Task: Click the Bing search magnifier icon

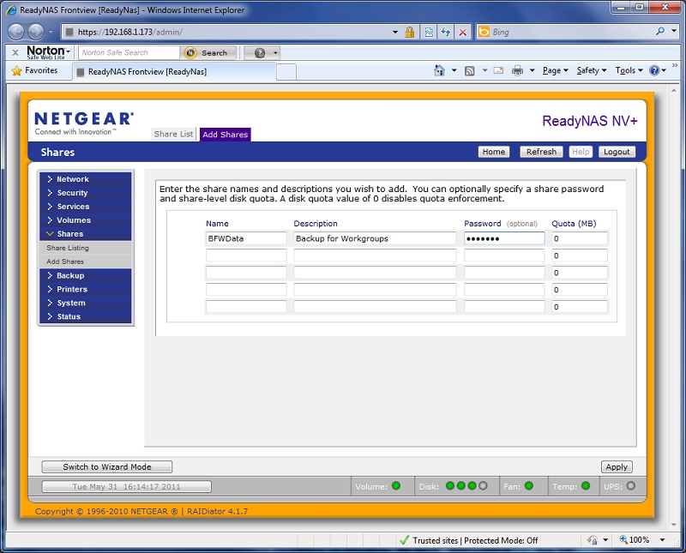Action: (660, 31)
